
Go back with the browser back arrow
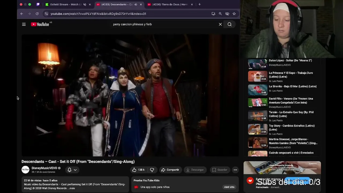pyautogui.click(x=22, y=14)
